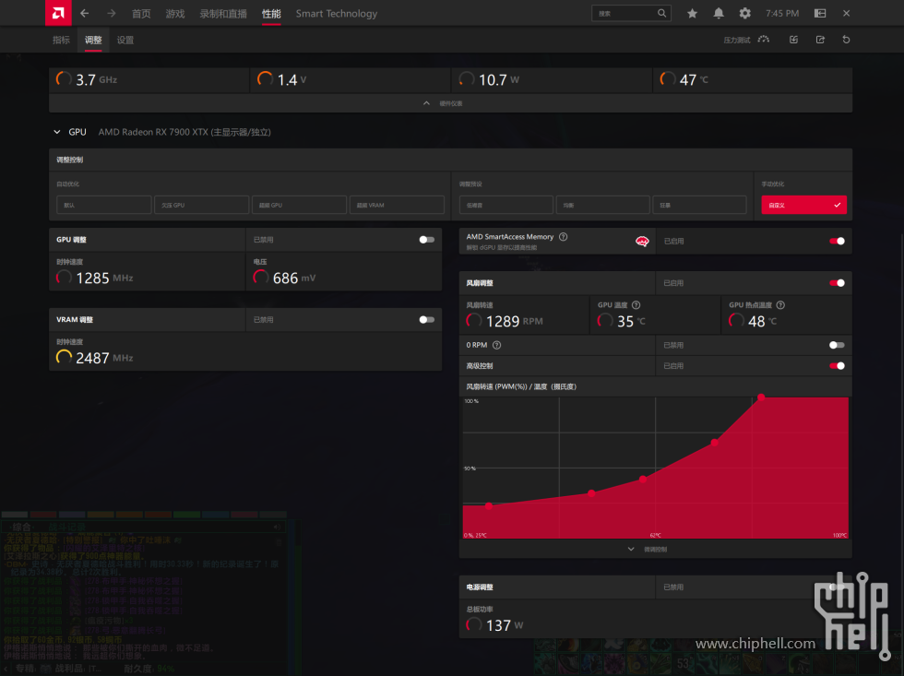
Task: Turn off the 高级控制 advanced control toggle
Action: [838, 366]
